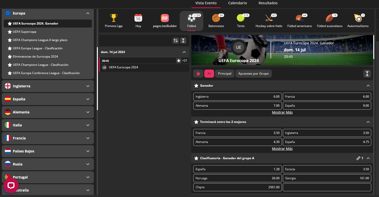Toggle favorite star for Ganador market
The height and width of the screenshot is (197, 379).
coord(196,86)
